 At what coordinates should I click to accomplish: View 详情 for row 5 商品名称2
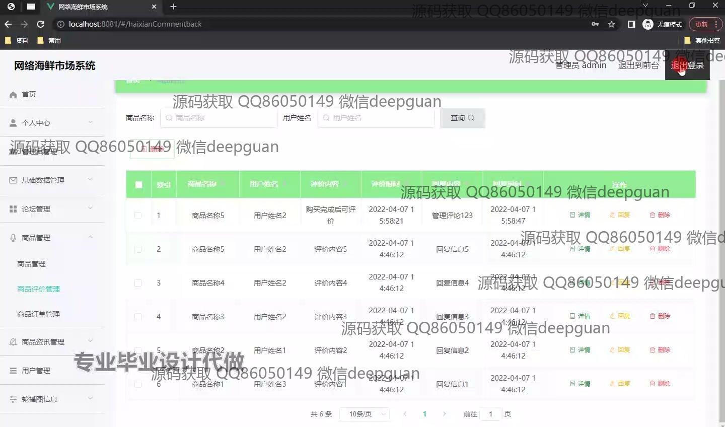click(580, 350)
